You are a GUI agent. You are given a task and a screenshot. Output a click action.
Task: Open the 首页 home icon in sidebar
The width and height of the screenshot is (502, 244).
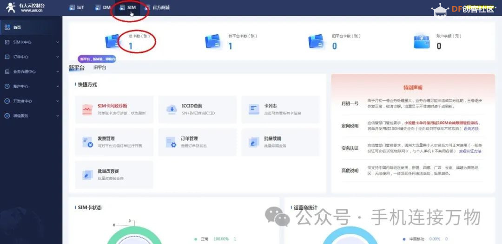point(7,27)
